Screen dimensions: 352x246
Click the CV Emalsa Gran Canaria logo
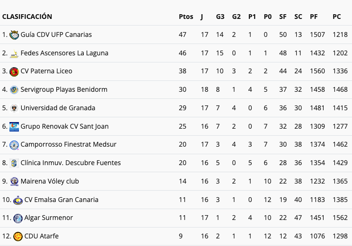pos(18,200)
